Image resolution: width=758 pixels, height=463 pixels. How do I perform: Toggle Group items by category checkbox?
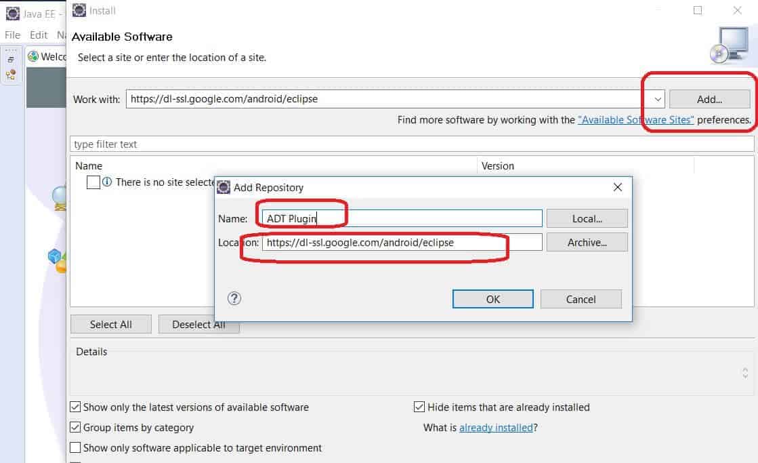tap(75, 427)
